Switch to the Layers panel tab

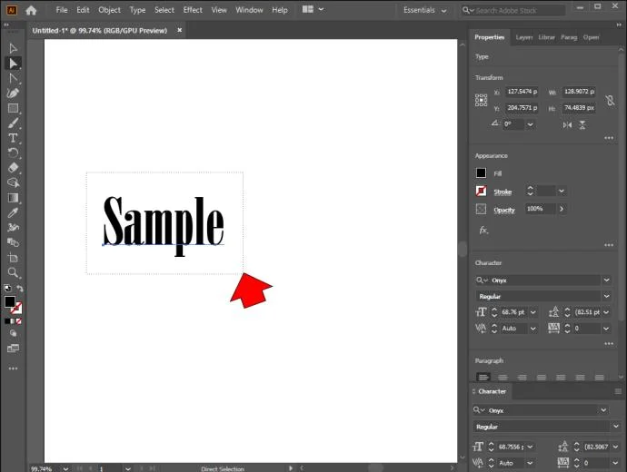[523, 37]
